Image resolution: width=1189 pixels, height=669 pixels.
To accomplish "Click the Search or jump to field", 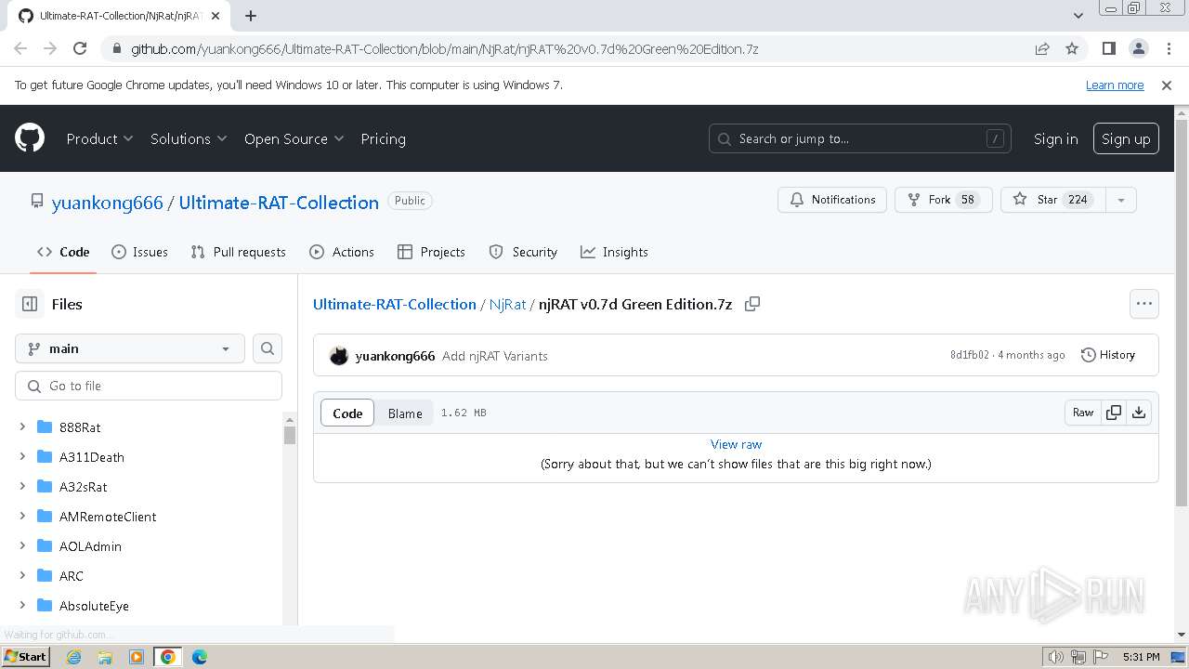I will (x=859, y=138).
